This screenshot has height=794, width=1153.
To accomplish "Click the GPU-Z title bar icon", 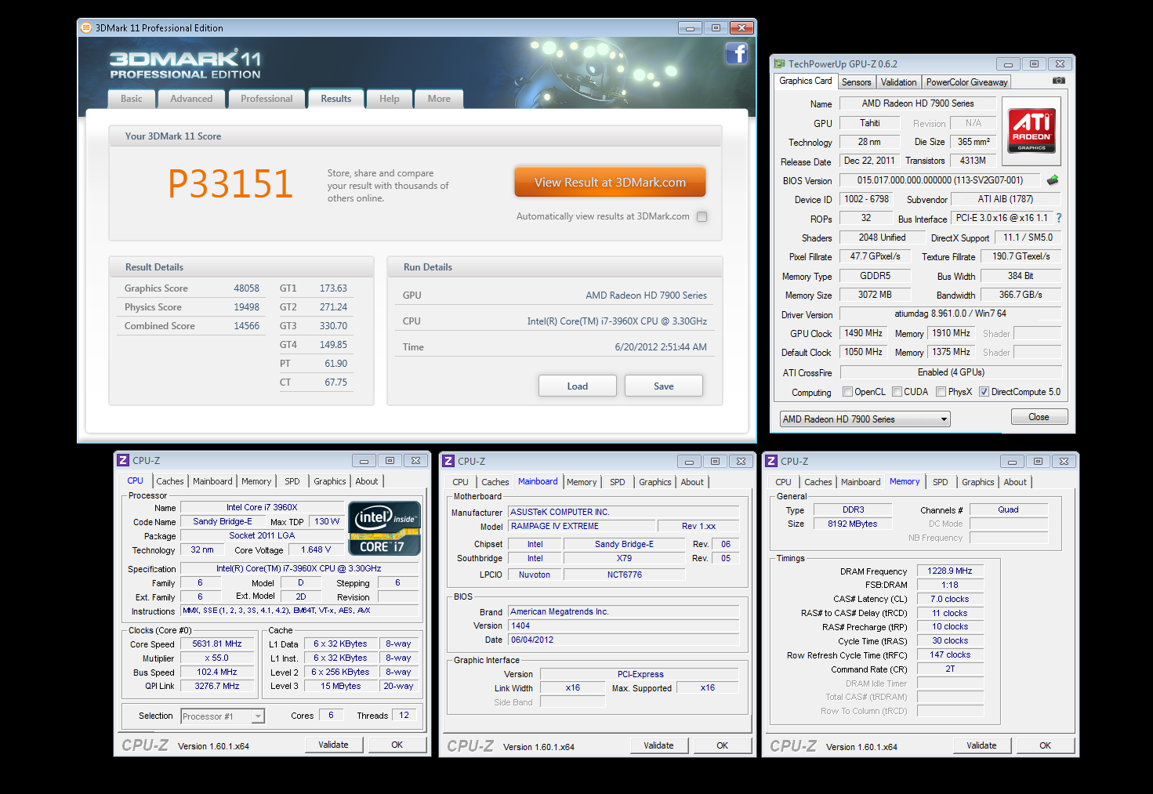I will click(779, 64).
